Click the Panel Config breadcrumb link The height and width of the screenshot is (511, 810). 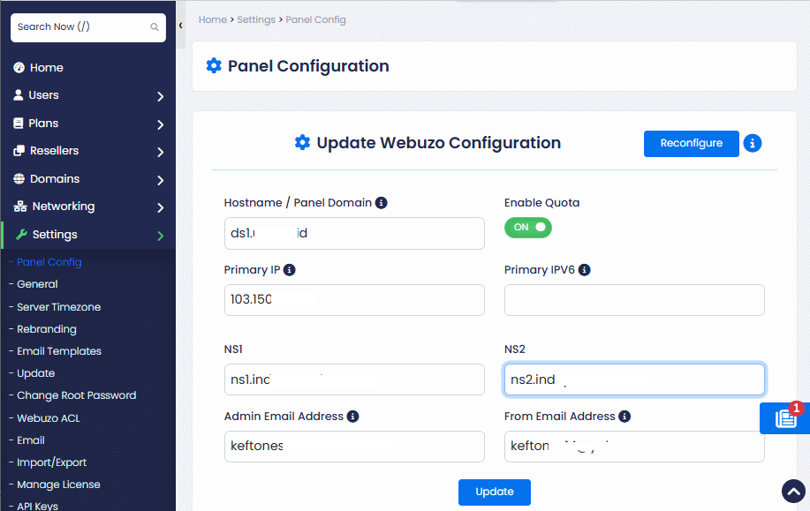click(x=315, y=19)
